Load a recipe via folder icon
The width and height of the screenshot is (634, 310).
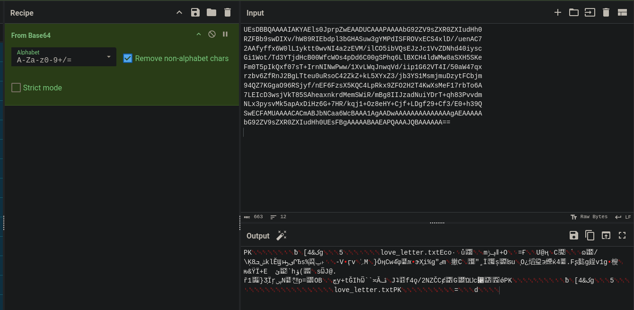[x=211, y=13]
